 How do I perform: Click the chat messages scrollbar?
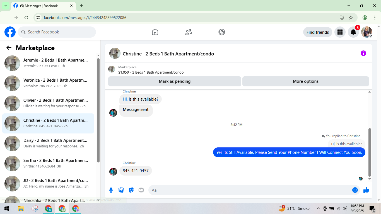click(x=370, y=152)
